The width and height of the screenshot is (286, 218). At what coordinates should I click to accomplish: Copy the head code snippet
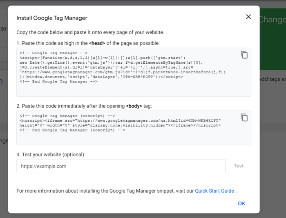[244, 55]
